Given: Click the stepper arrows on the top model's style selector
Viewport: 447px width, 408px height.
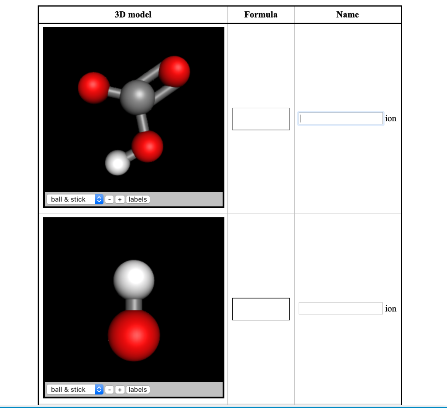Looking at the screenshot, I should coord(99,199).
